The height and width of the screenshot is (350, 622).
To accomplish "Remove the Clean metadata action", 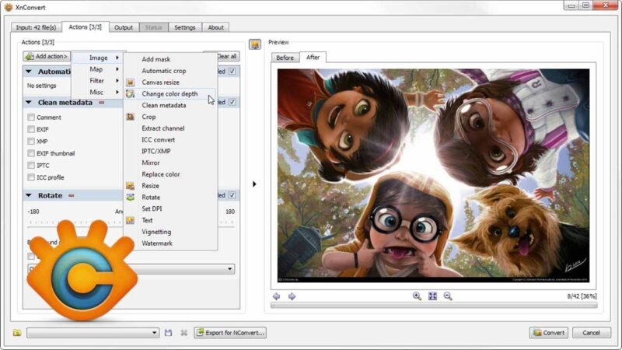I will 102,103.
